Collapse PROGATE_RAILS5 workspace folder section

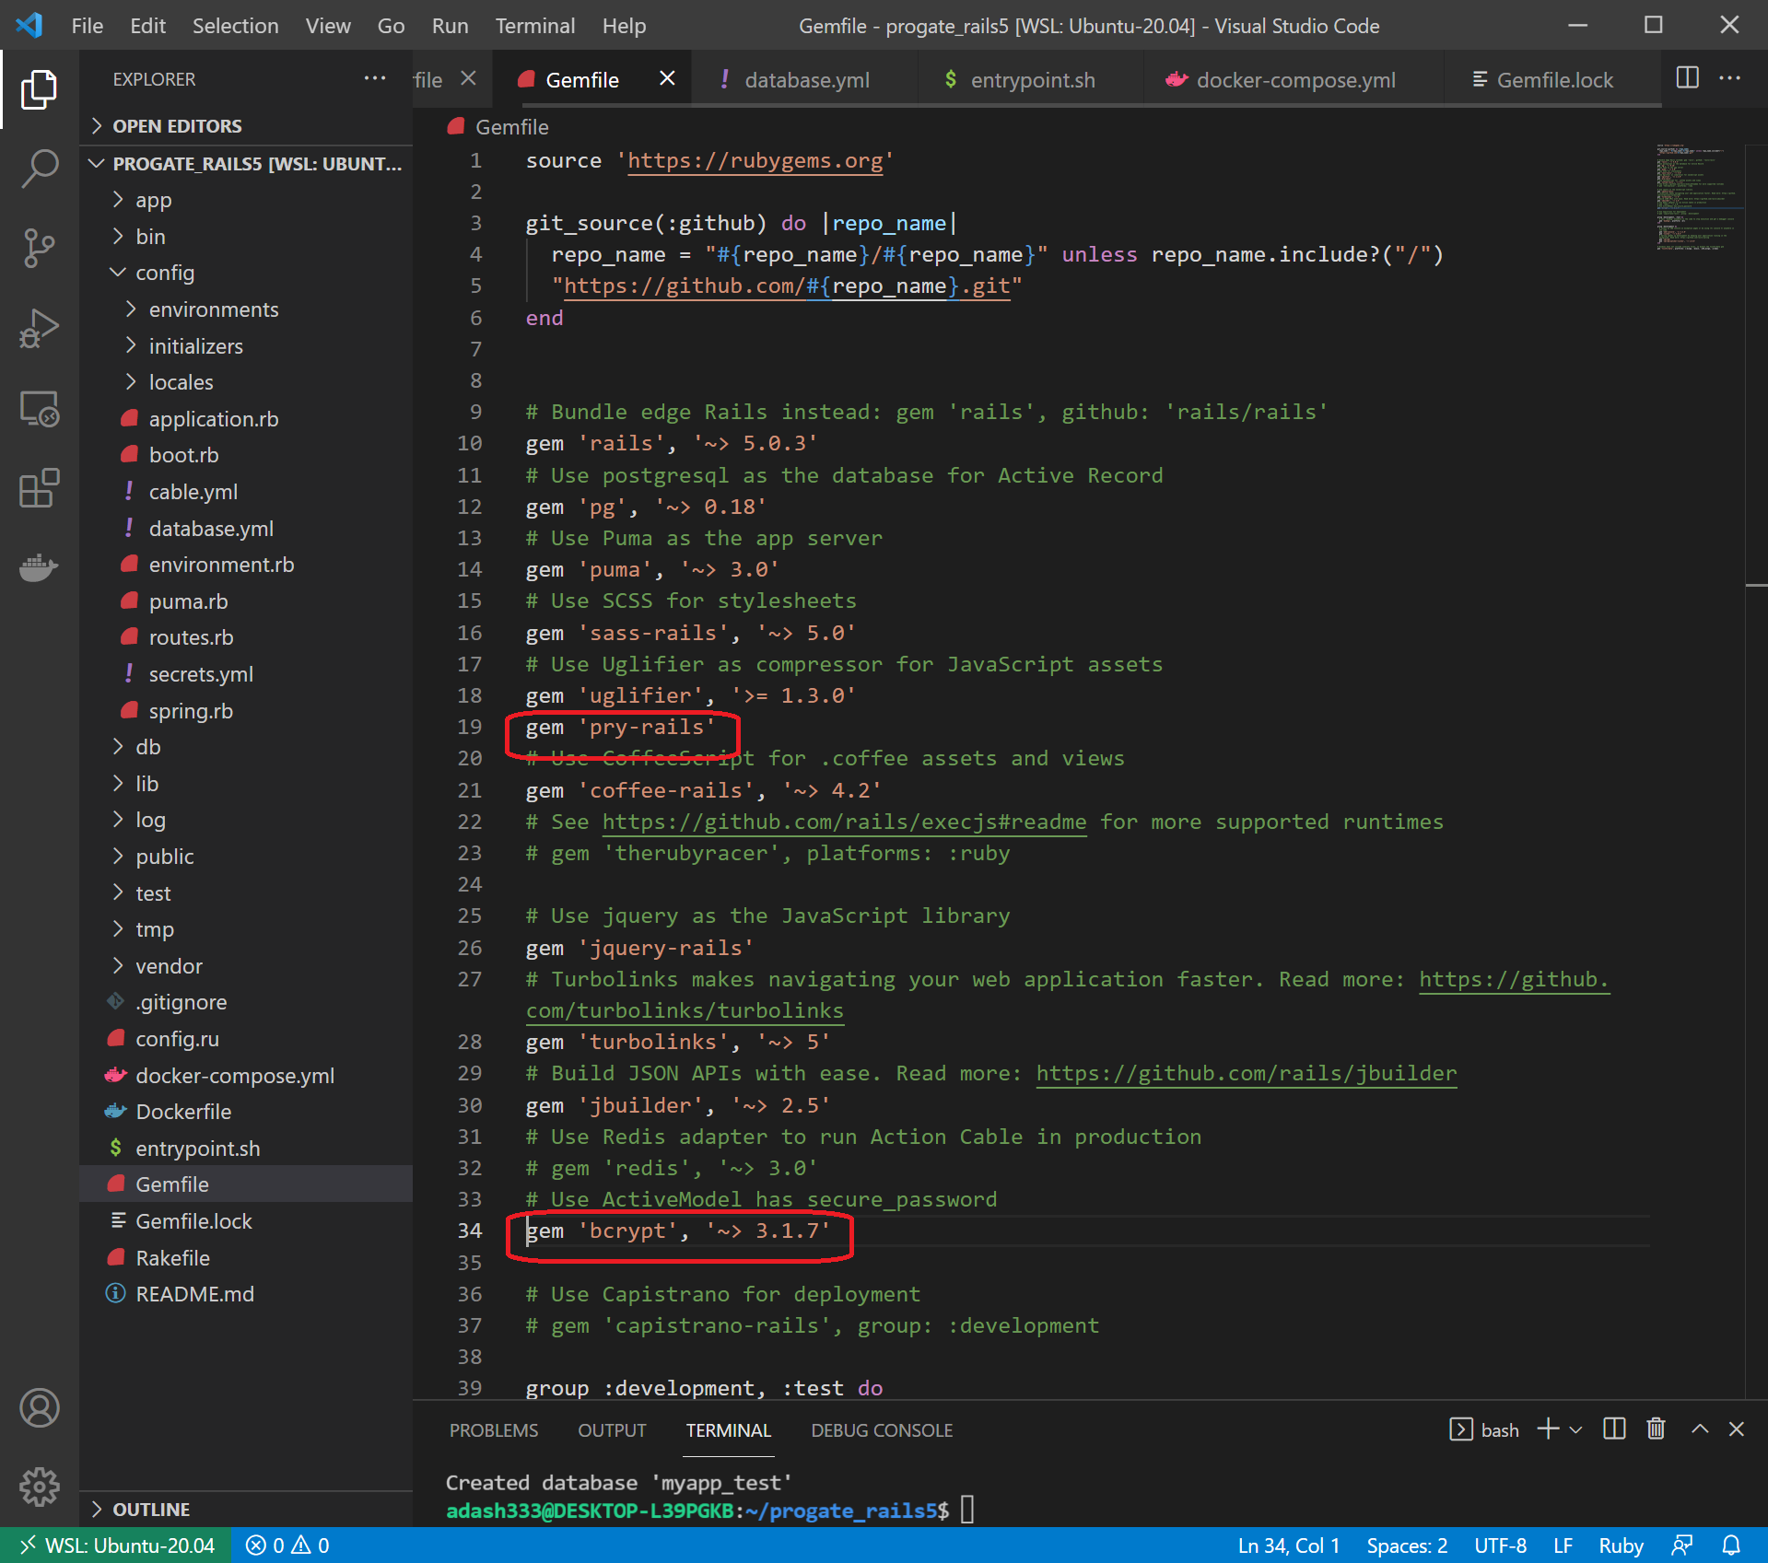246,163
